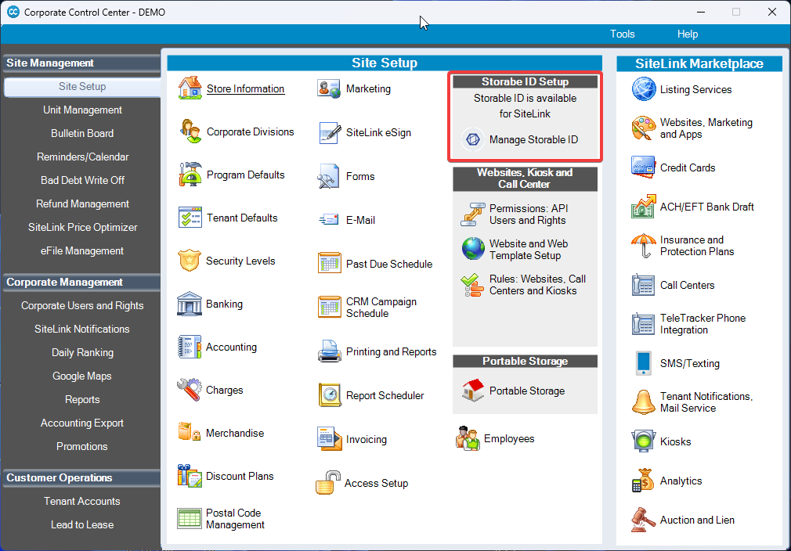Open the Website and Web Template globe icon
791x551 pixels.
click(473, 249)
